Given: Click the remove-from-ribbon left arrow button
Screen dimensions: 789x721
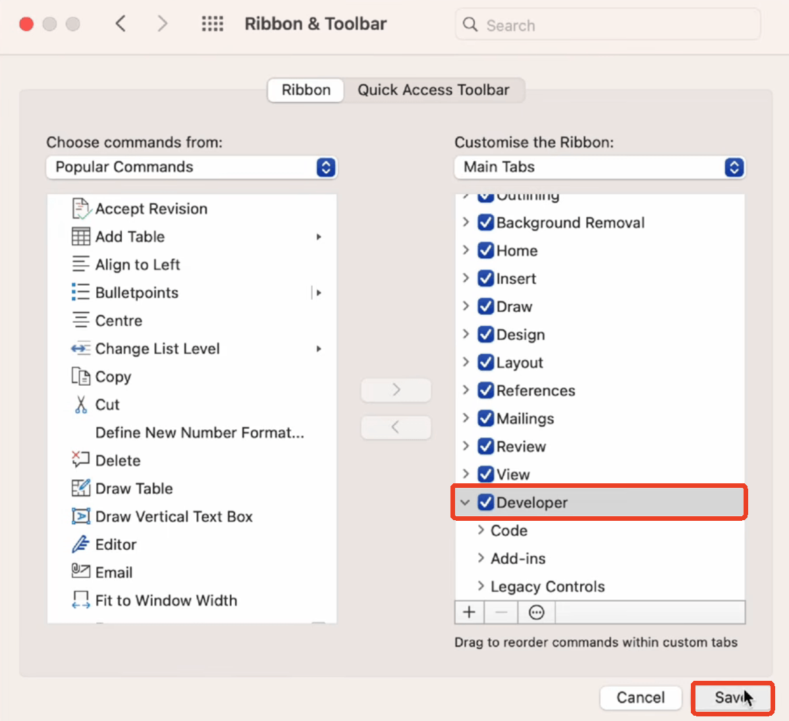Looking at the screenshot, I should click(x=396, y=428).
